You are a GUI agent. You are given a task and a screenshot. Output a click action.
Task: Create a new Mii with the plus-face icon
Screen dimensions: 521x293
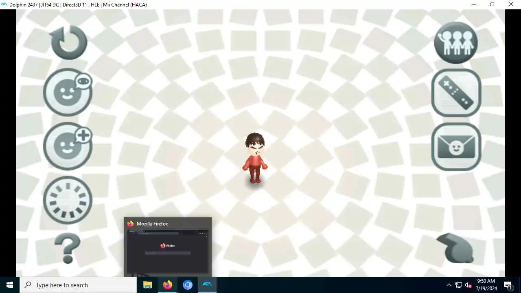pyautogui.click(x=68, y=146)
